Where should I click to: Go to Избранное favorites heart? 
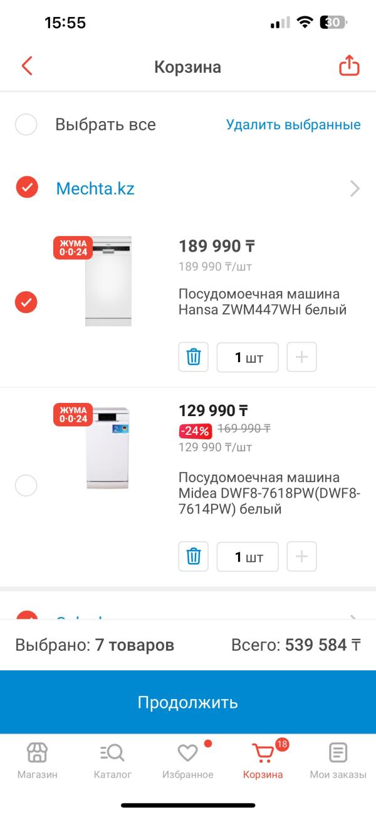187,759
